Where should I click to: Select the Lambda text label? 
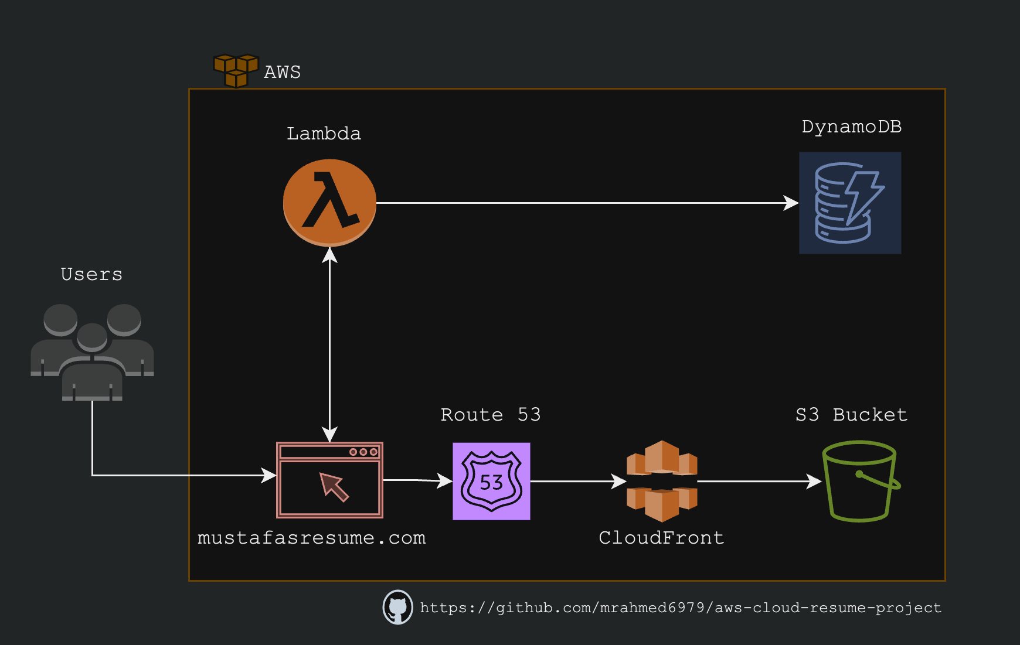click(324, 134)
